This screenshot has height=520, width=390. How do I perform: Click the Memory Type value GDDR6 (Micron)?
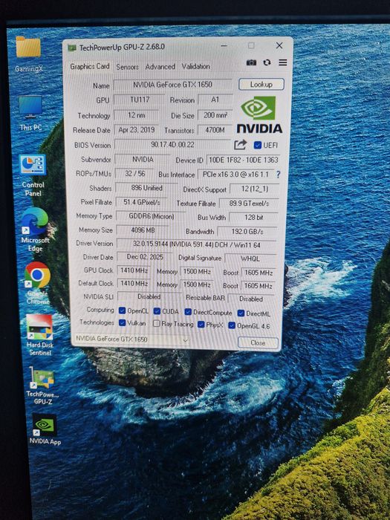[152, 216]
